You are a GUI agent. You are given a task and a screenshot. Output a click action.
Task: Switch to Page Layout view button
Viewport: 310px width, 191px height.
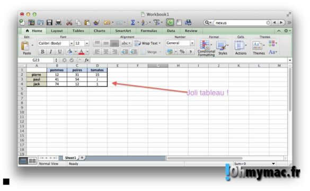point(32,161)
